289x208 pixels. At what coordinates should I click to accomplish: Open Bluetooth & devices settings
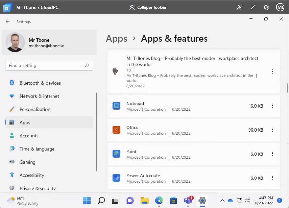(x=49, y=83)
